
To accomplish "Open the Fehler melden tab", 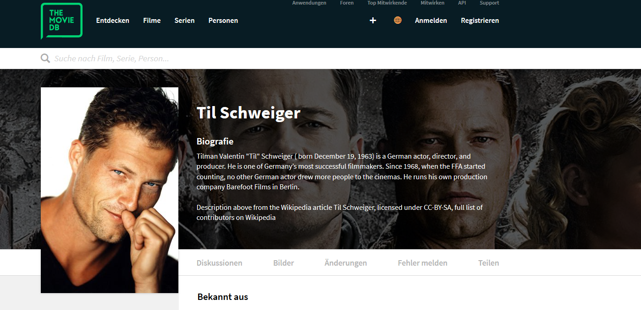I will 423,263.
